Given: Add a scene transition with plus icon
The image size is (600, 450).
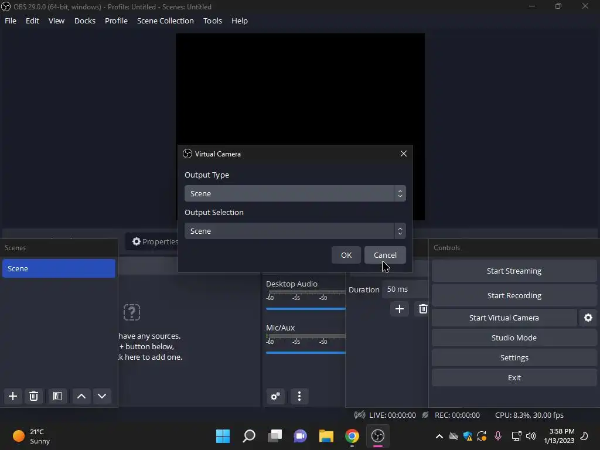Looking at the screenshot, I should pos(400,309).
